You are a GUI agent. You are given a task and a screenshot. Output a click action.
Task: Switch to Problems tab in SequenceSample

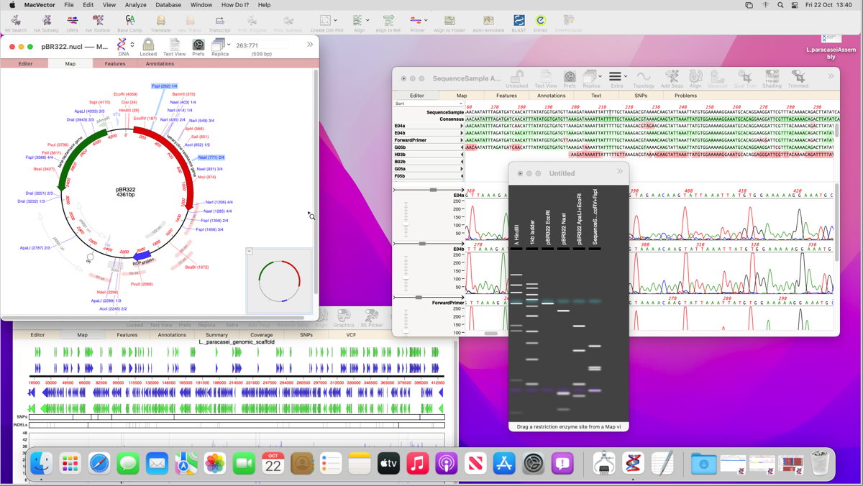[685, 96]
